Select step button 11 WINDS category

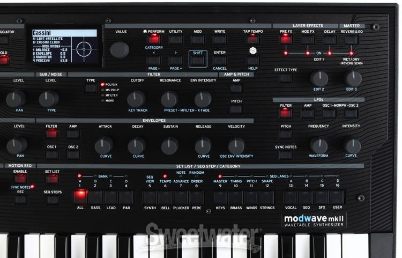coord(251,197)
